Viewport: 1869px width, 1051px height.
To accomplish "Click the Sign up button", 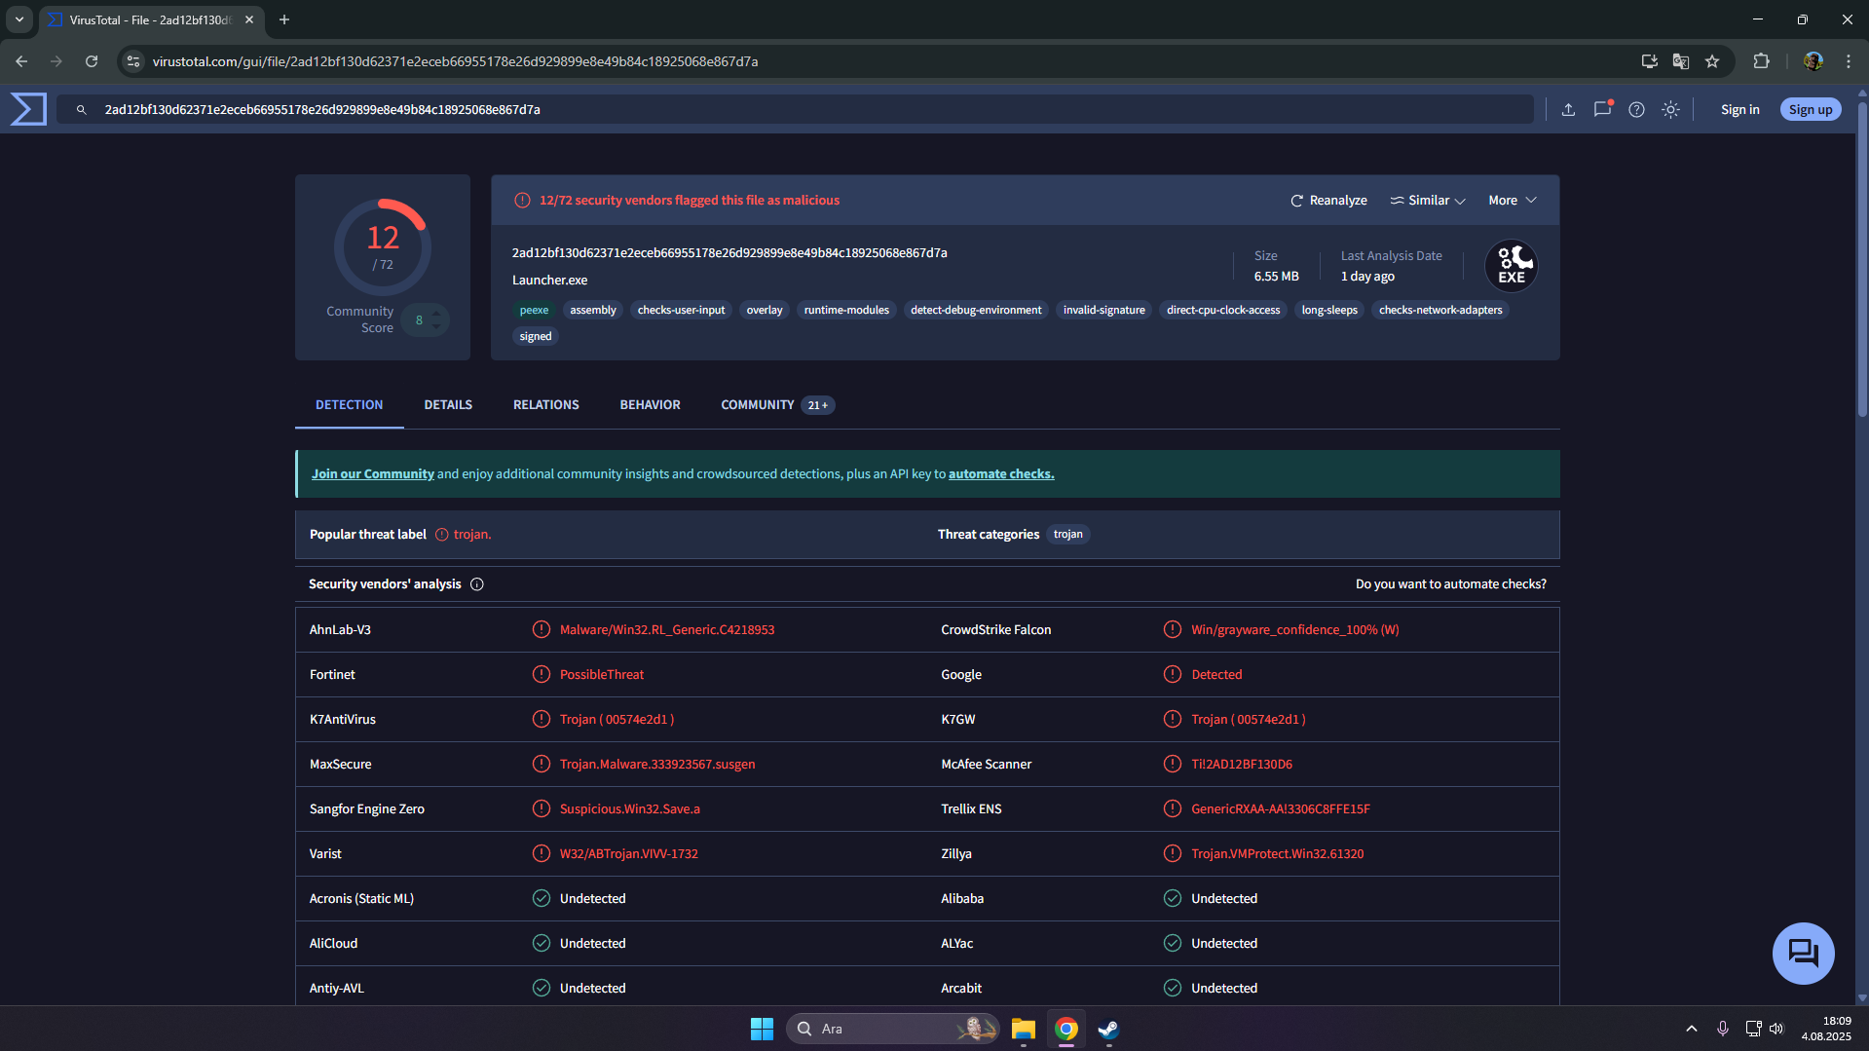I will click(1811, 110).
